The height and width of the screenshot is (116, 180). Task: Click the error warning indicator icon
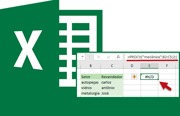pyautogui.click(x=134, y=77)
